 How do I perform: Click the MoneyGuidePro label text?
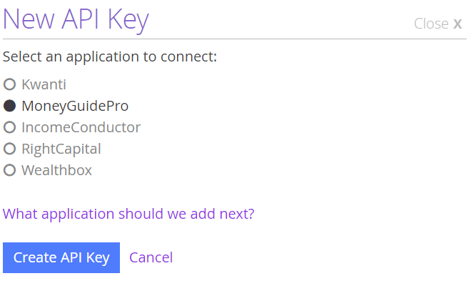[75, 106]
